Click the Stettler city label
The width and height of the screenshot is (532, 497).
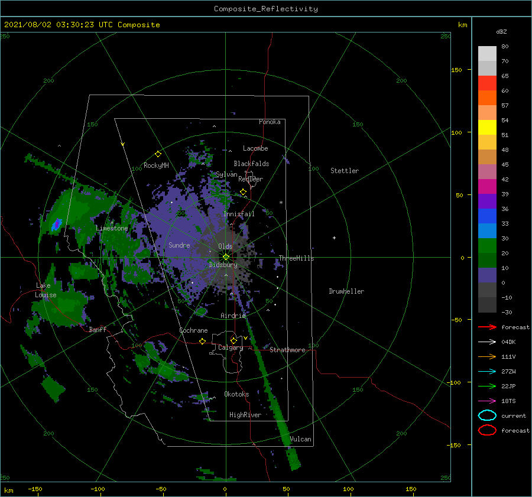pos(345,171)
